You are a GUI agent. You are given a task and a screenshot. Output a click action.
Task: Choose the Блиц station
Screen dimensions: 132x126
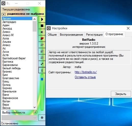click(17, 81)
